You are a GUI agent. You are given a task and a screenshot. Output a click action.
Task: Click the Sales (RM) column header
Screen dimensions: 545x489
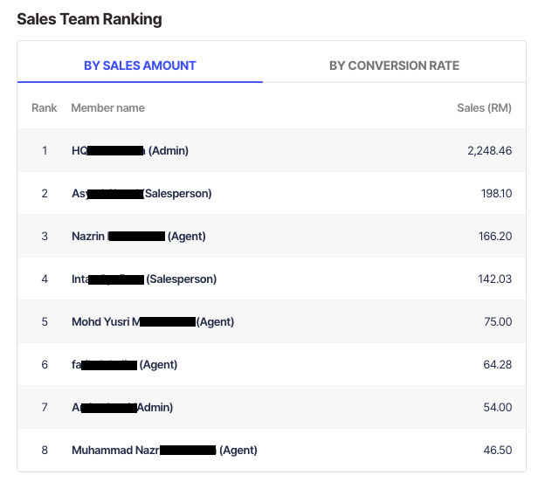point(484,107)
